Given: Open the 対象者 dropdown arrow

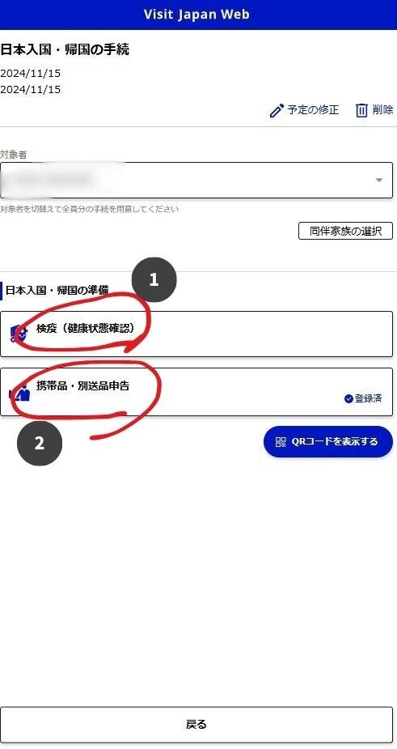Looking at the screenshot, I should point(379,180).
